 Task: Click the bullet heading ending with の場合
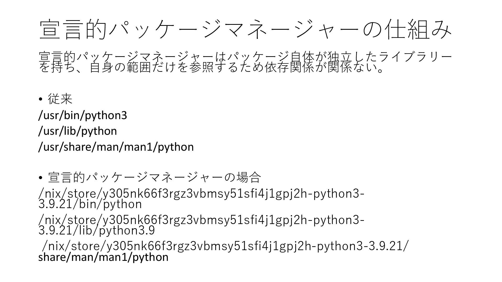154,178
